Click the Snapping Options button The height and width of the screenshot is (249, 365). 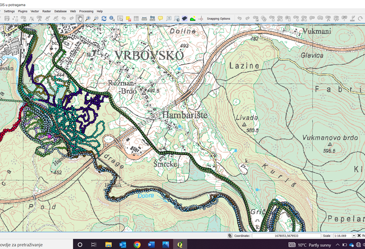pos(219,18)
